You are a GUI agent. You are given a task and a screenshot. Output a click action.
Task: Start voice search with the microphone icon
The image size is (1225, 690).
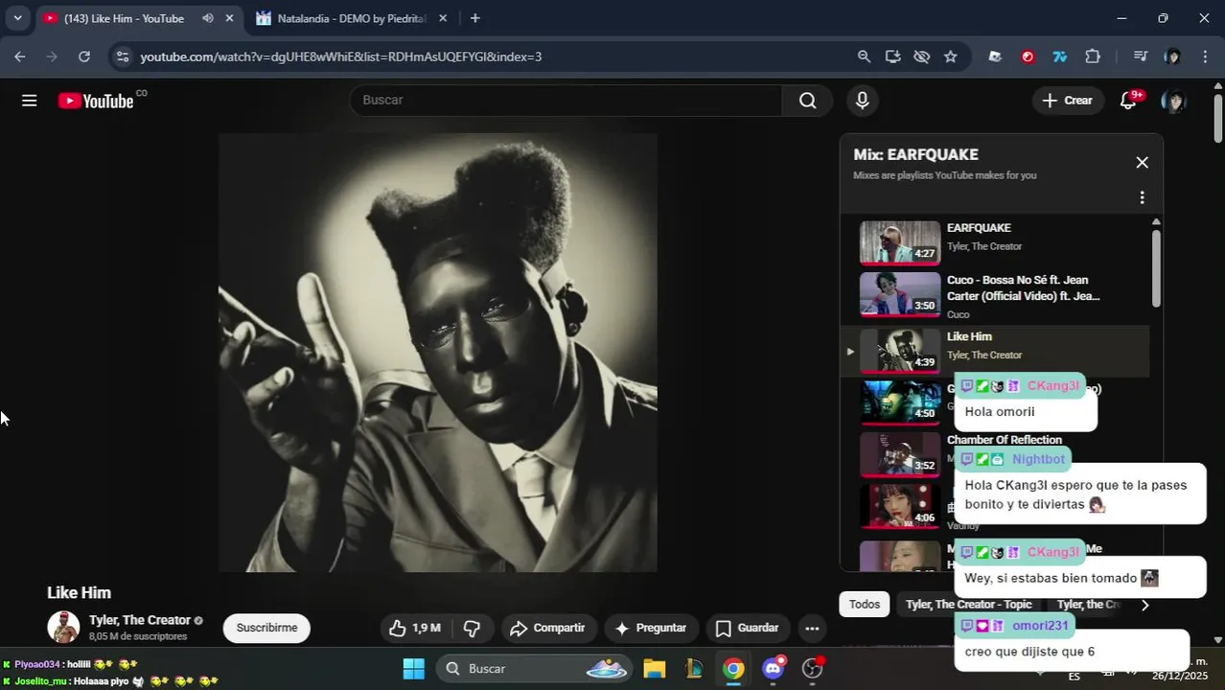[863, 101]
